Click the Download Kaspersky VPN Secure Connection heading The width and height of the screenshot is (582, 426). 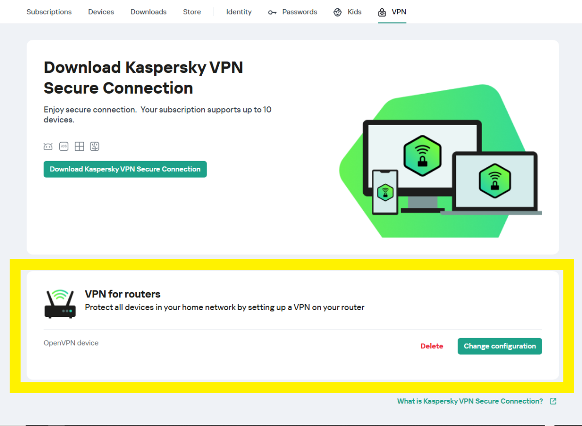(x=143, y=78)
